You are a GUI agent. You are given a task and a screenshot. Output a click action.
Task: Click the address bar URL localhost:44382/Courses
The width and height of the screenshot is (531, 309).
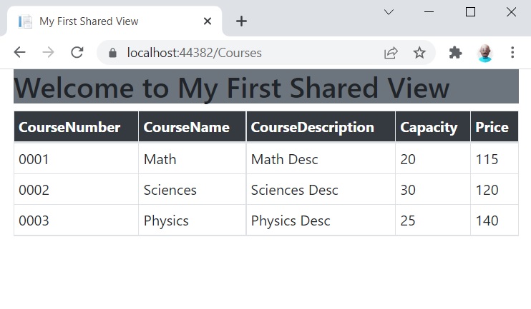[195, 53]
